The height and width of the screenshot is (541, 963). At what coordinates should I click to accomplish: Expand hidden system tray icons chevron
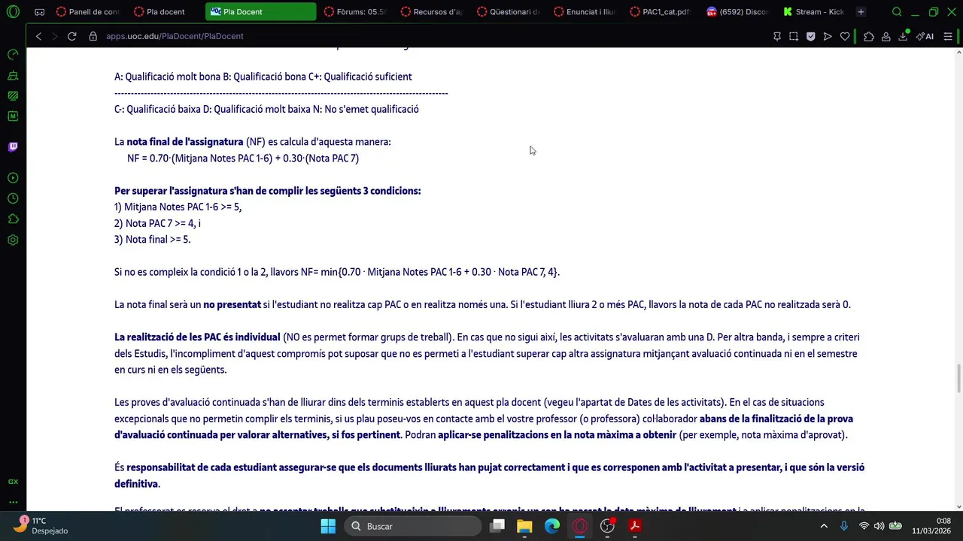point(824,526)
